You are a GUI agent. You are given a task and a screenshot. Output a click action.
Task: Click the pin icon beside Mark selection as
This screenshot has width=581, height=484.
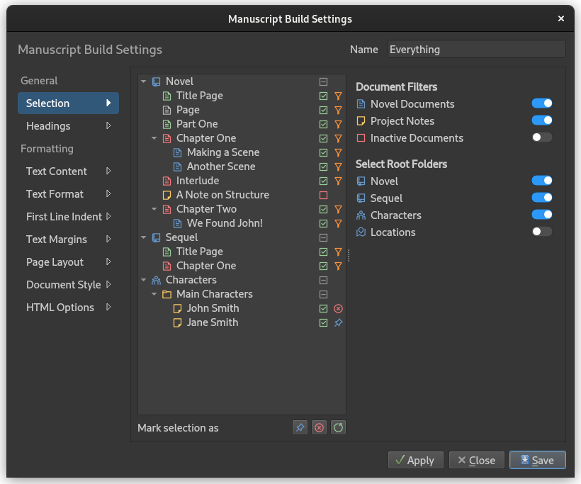pos(300,428)
